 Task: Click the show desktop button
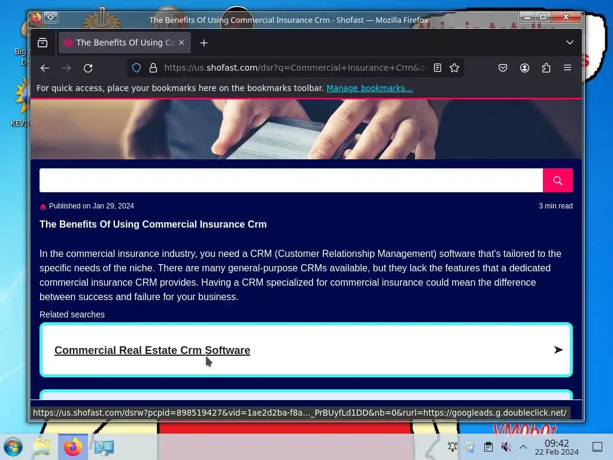click(x=597, y=447)
